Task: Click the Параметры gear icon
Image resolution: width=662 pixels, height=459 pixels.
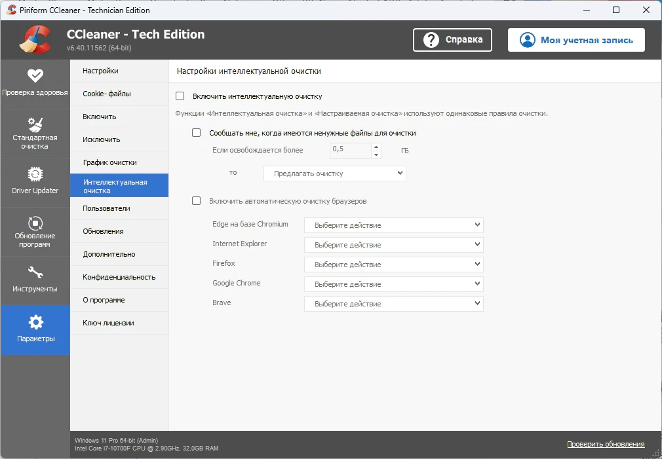Action: pyautogui.click(x=35, y=322)
